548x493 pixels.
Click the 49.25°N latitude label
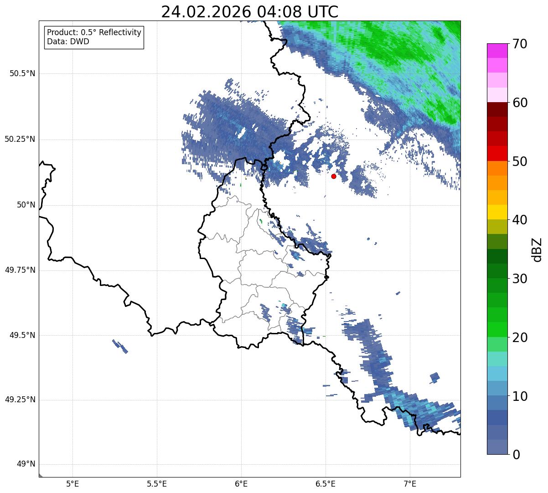[x=20, y=400]
